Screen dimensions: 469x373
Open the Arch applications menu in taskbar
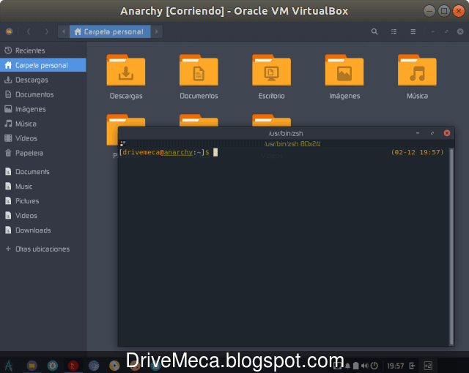click(x=9, y=365)
